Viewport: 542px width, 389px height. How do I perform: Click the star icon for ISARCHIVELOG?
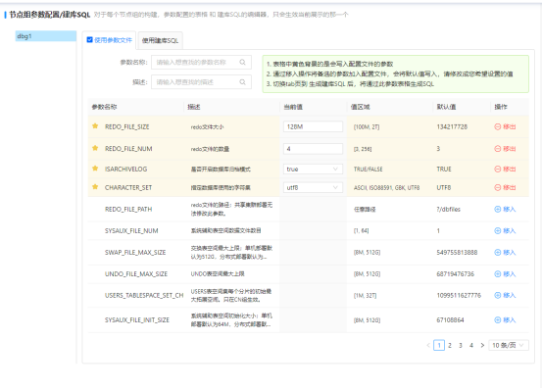[95, 169]
